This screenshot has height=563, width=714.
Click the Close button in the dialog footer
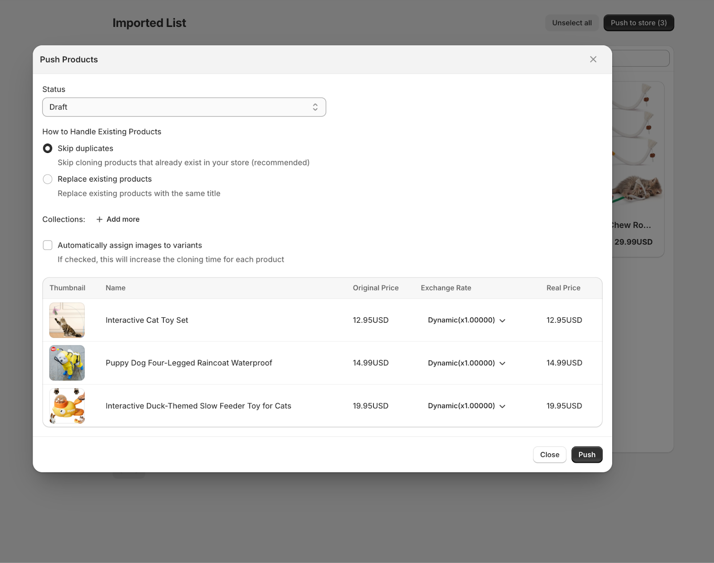tap(550, 455)
